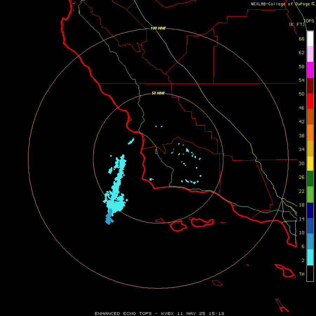Click the legend value "22"
Image resolution: width=316 pixels, height=316 pixels.
point(302,191)
